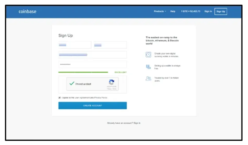Open the User Agreement link

point(82,98)
